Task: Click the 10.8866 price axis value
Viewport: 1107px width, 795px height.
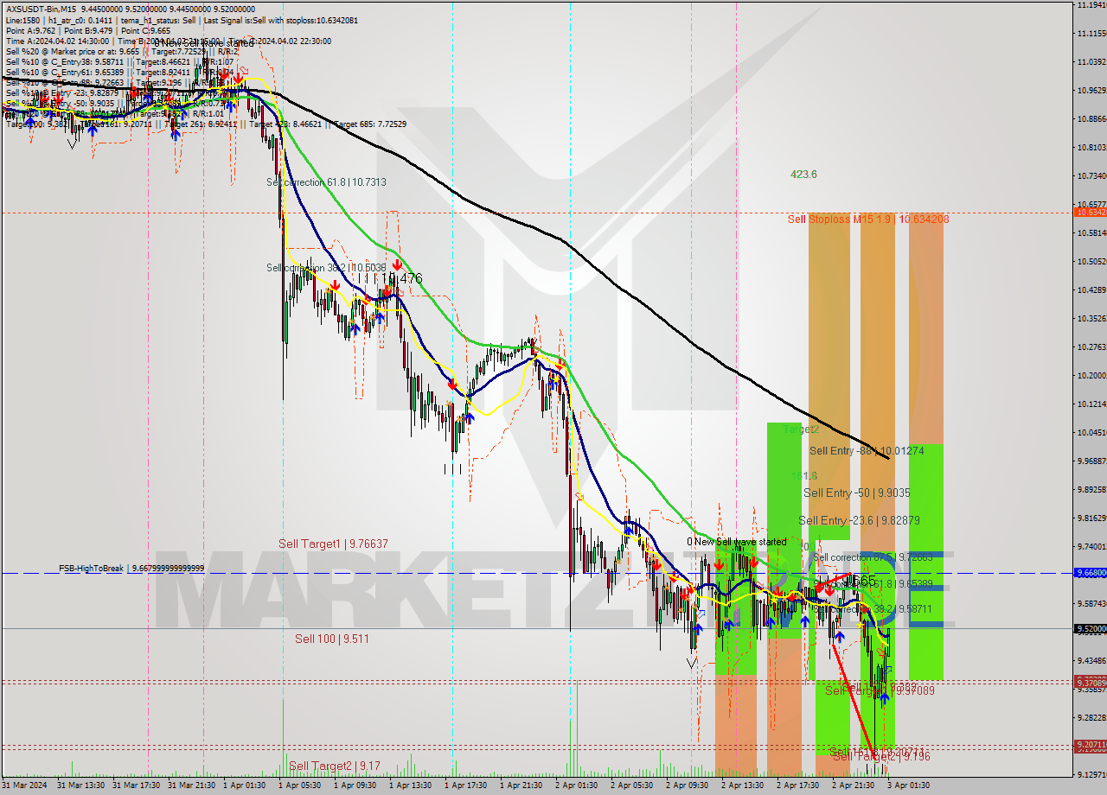Action: click(x=1091, y=119)
